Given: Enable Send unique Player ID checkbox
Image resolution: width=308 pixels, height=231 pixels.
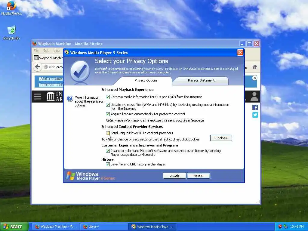Looking at the screenshot, I should pos(108,133).
